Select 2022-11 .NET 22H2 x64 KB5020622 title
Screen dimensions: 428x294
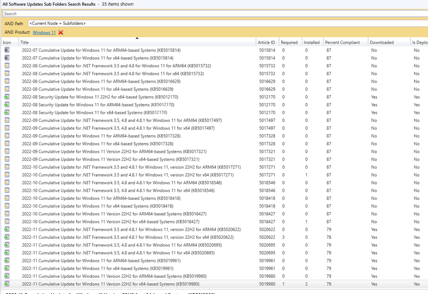coord(128,237)
